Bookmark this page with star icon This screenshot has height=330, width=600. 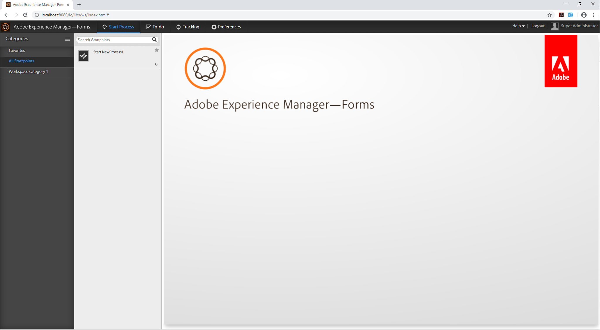(x=550, y=15)
